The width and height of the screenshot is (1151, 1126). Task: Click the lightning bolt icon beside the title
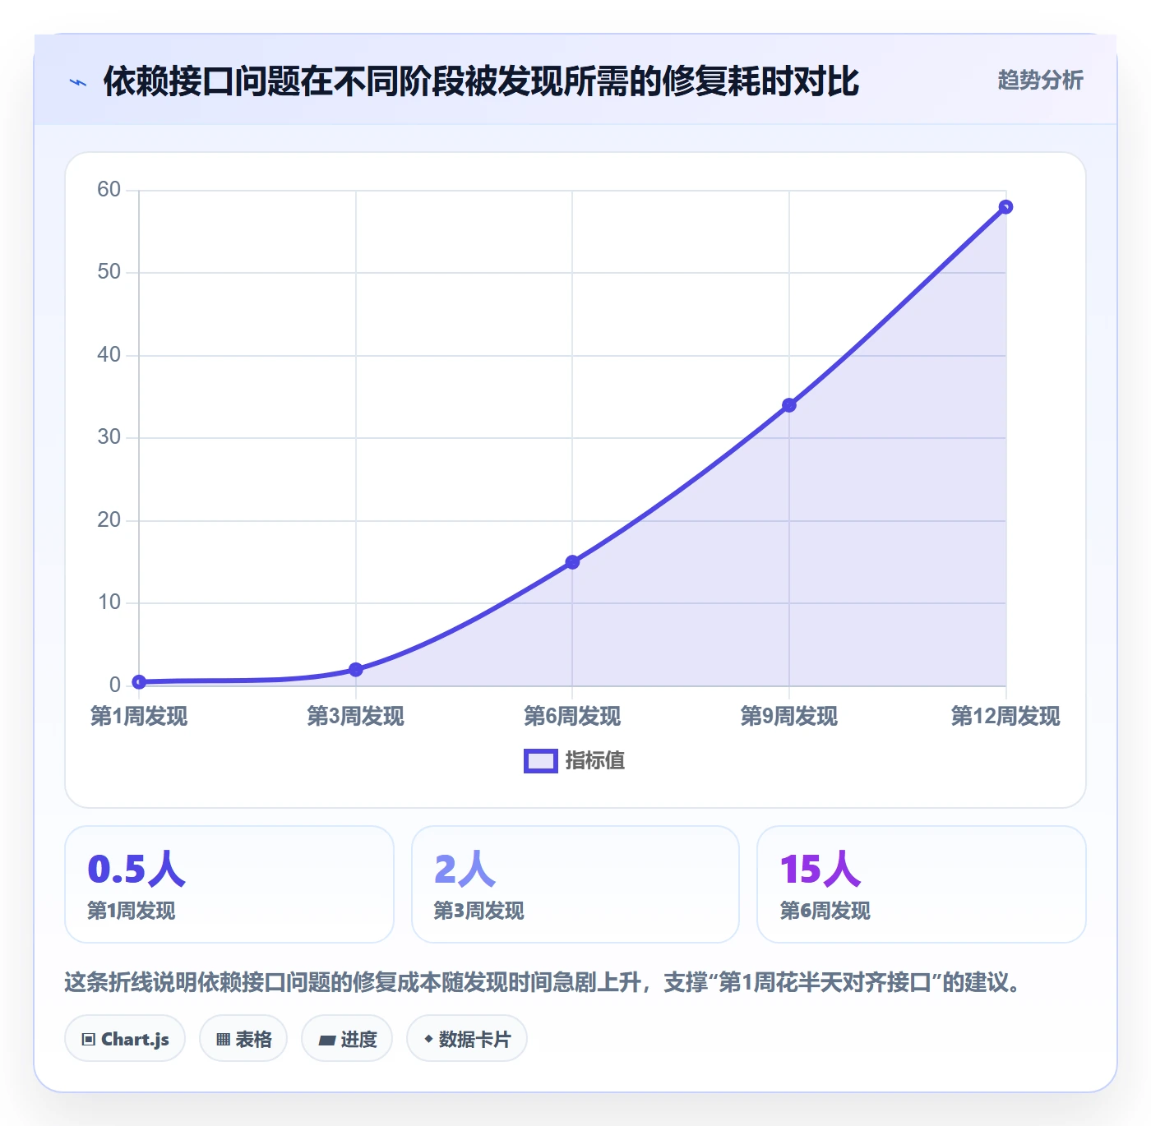tap(78, 82)
